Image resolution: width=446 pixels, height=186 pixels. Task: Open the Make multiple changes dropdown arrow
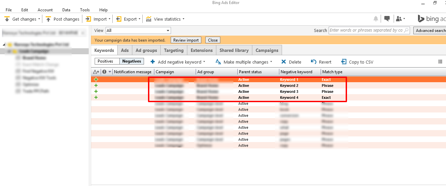coord(271,62)
